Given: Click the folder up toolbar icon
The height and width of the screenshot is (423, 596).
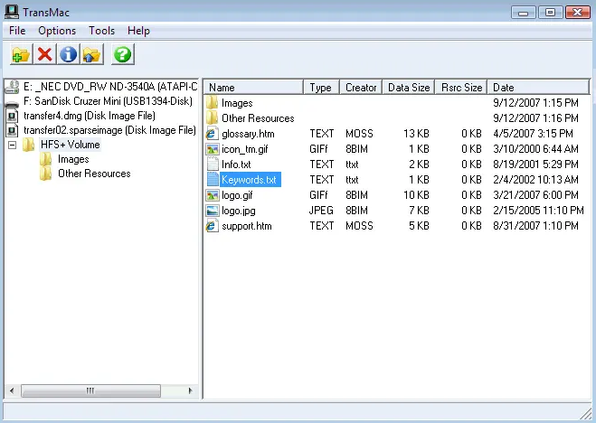Looking at the screenshot, I should click(91, 55).
